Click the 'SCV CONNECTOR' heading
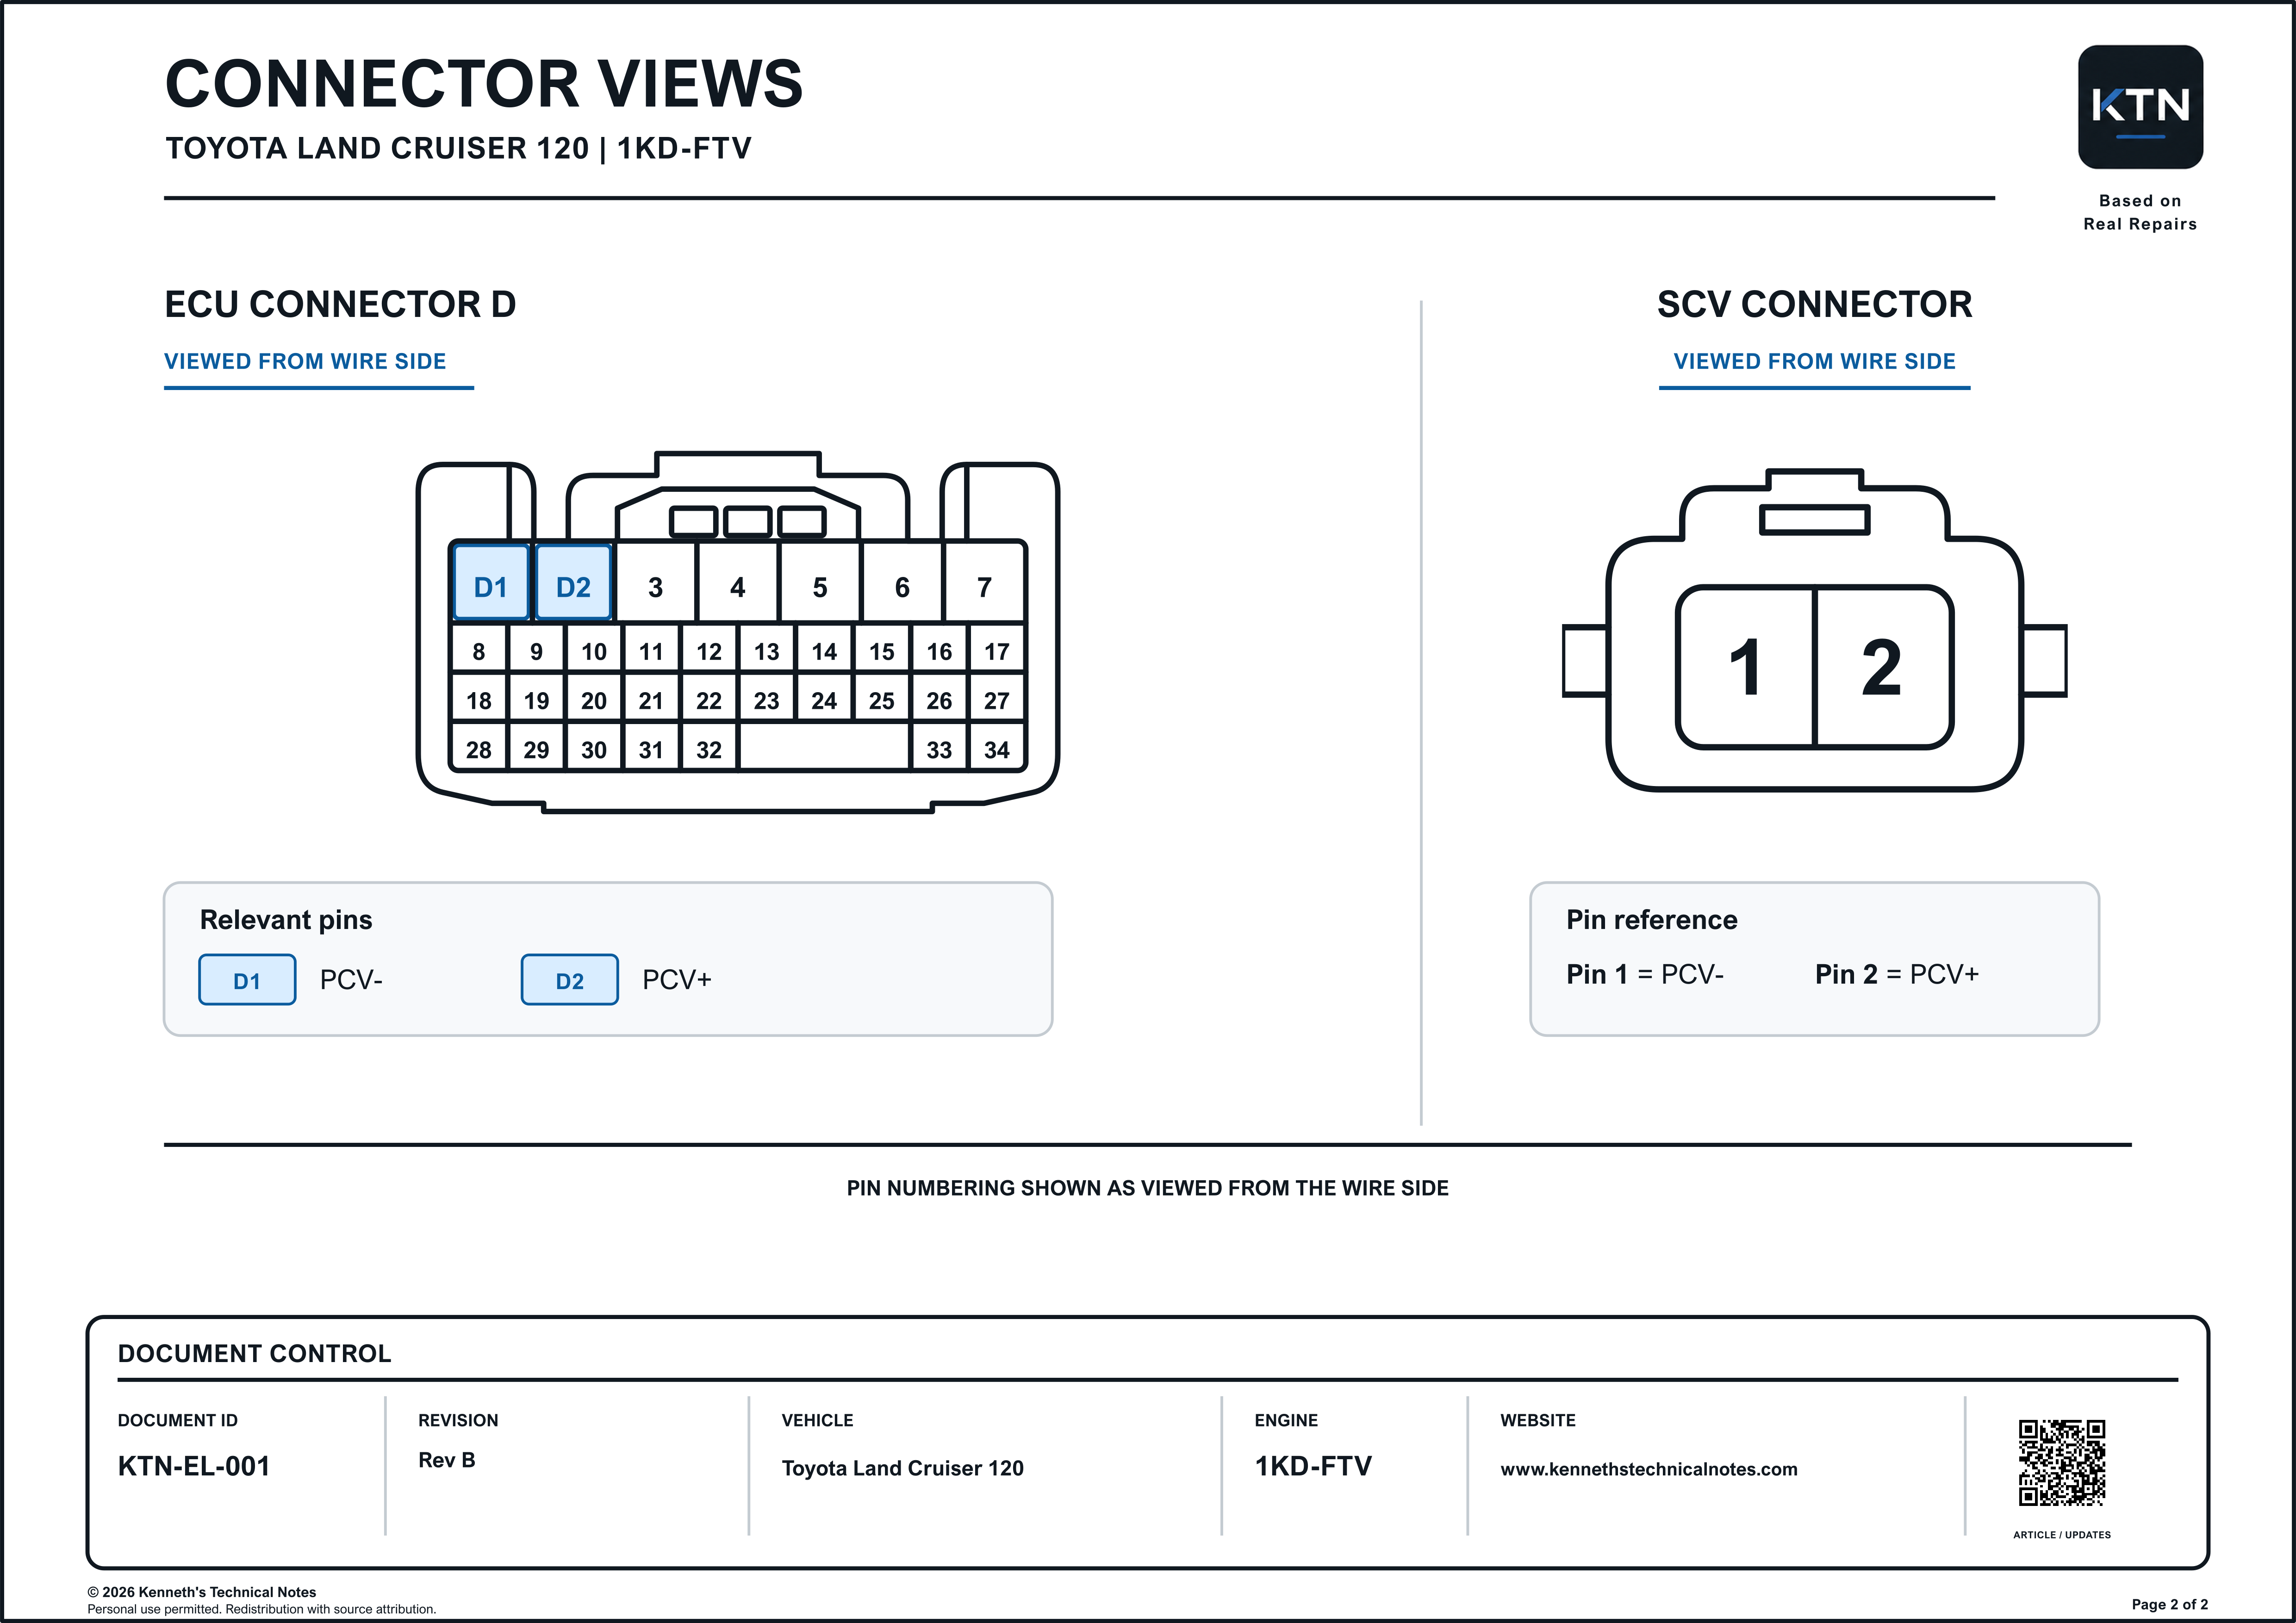This screenshot has height=1623, width=2296. click(x=1815, y=305)
